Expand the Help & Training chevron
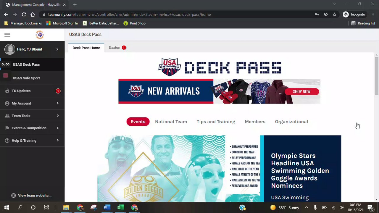Image resolution: width=379 pixels, height=213 pixels. [x=58, y=141]
